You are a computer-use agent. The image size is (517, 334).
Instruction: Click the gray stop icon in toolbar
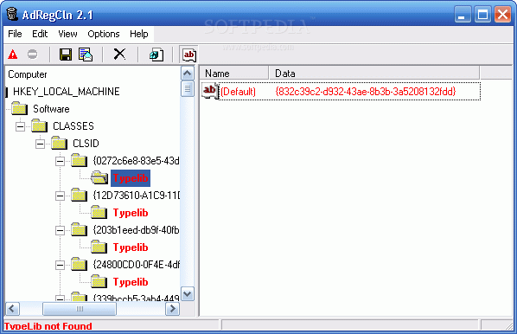[32, 54]
